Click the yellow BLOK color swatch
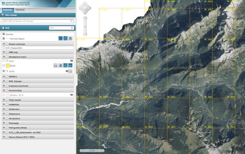The image size is (245, 154). tap(8, 66)
